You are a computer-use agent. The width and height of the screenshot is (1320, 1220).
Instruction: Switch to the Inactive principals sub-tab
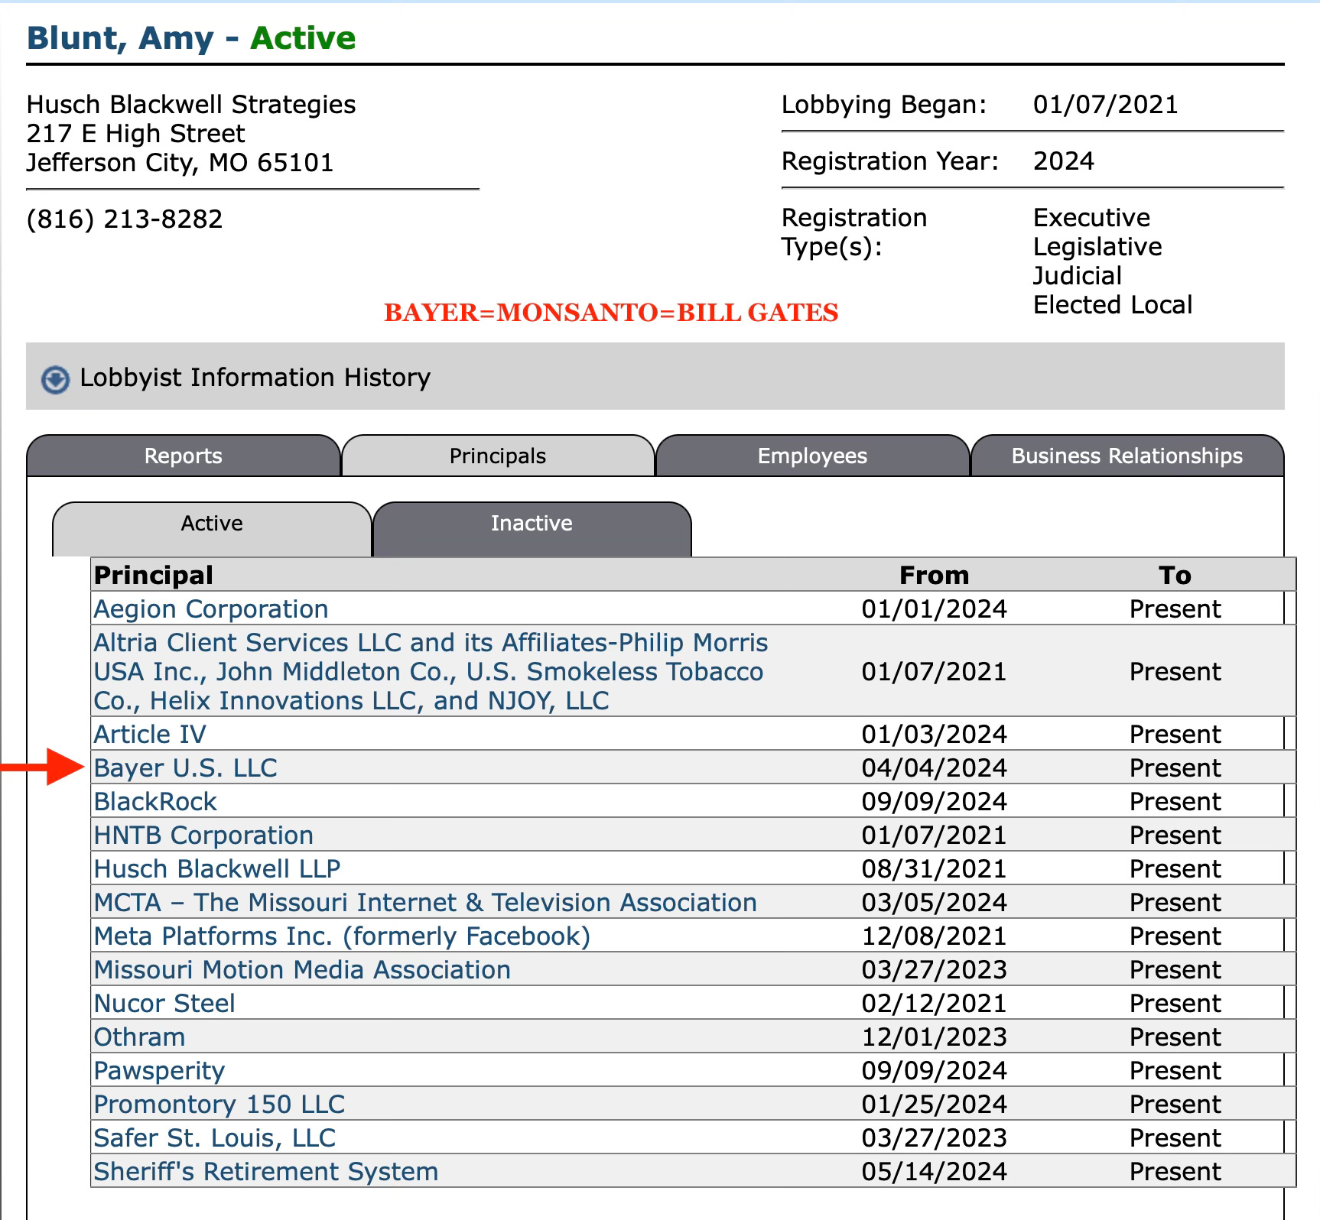532,528
